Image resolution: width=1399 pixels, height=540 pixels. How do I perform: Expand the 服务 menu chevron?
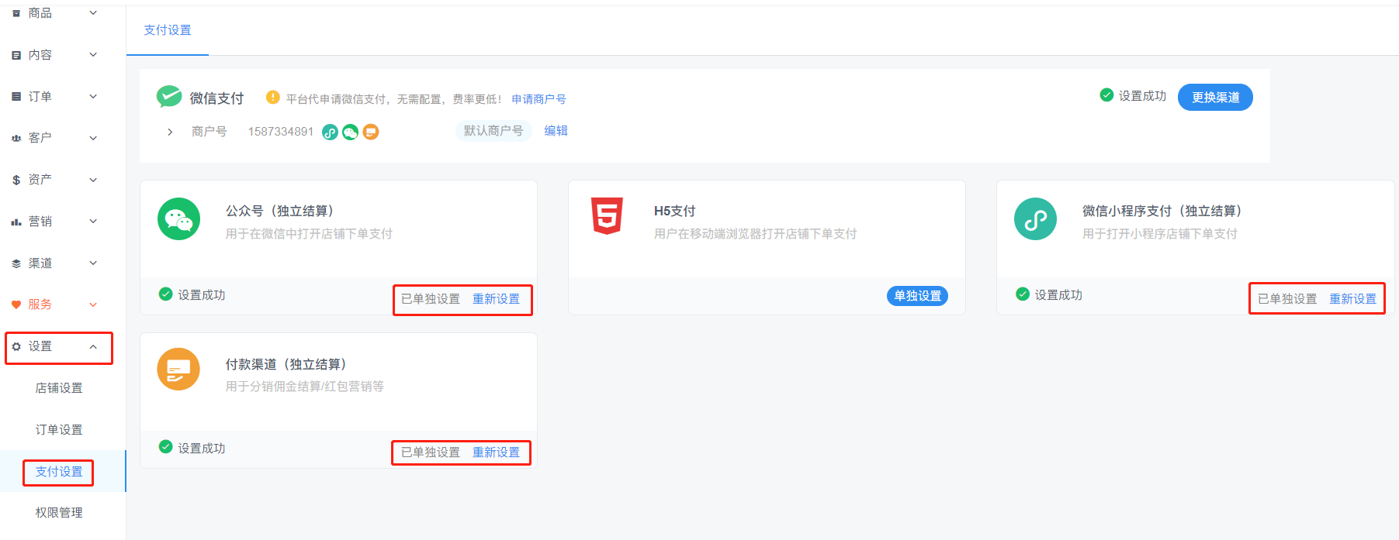[93, 304]
